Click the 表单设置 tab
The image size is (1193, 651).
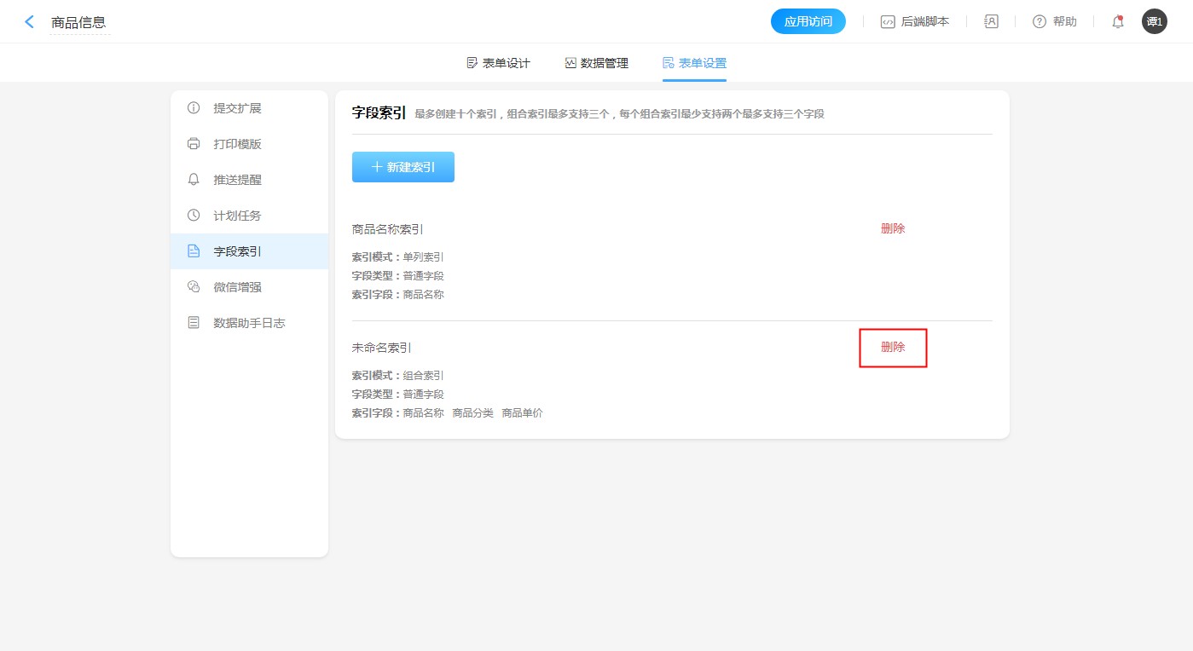point(694,63)
